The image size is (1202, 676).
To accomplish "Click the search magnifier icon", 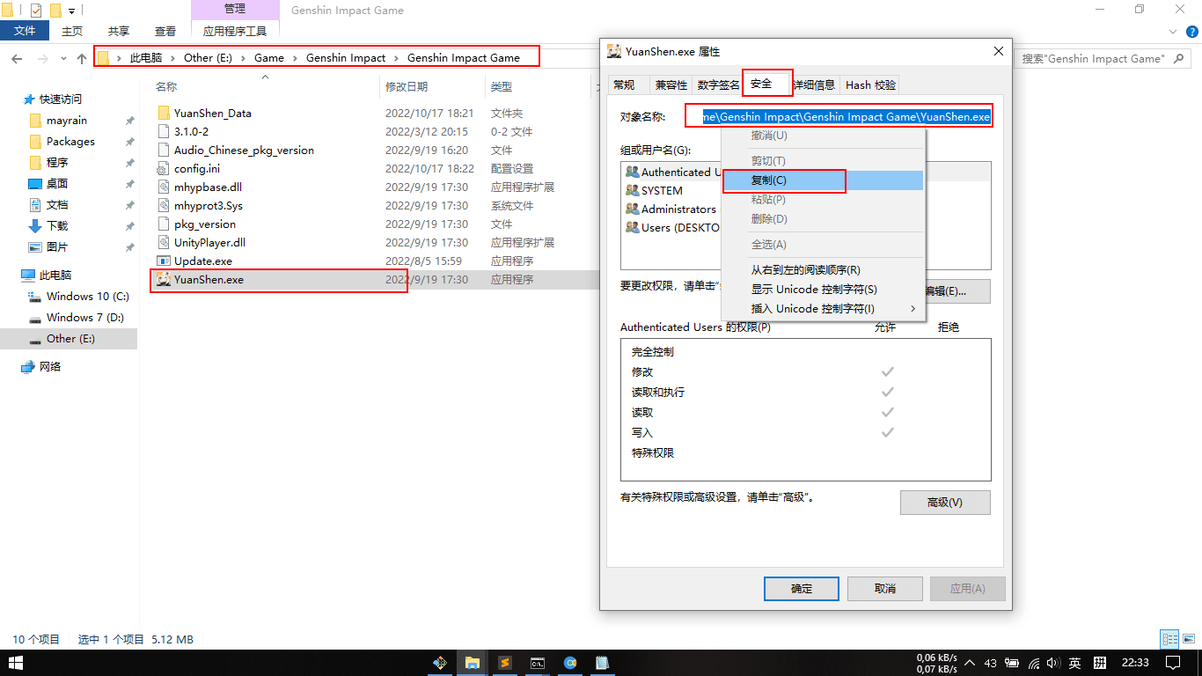I will (1179, 58).
